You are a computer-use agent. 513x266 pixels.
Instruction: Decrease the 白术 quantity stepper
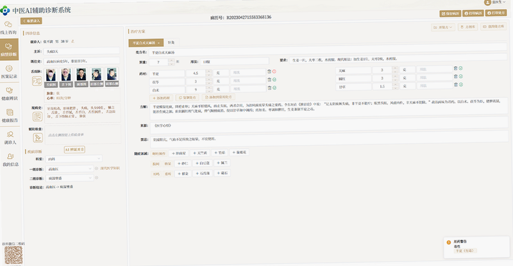coord(208,91)
